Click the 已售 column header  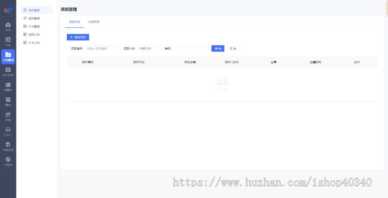point(273,62)
